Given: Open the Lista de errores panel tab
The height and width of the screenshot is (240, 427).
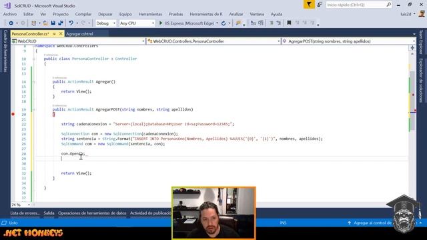Looking at the screenshot, I should point(25,213).
